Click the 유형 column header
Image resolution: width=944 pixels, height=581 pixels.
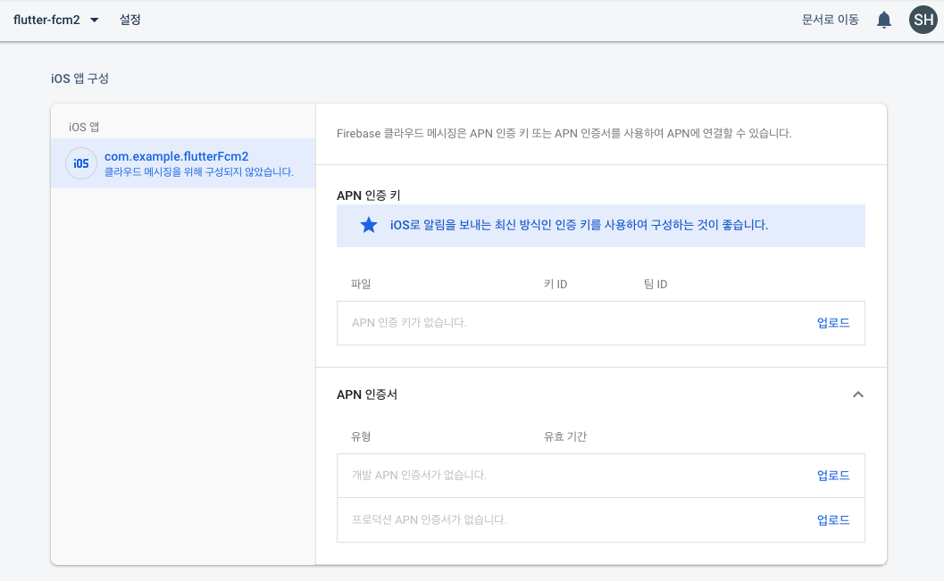(361, 436)
